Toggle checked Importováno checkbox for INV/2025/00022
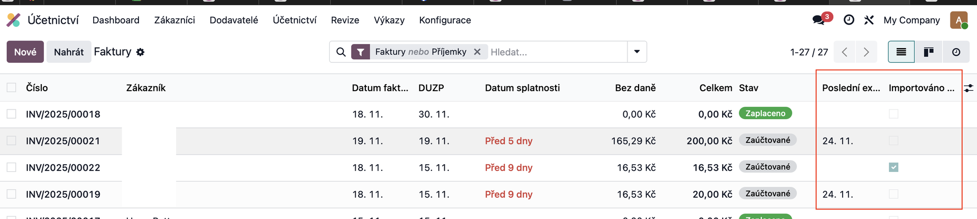The image size is (977, 219). (894, 167)
